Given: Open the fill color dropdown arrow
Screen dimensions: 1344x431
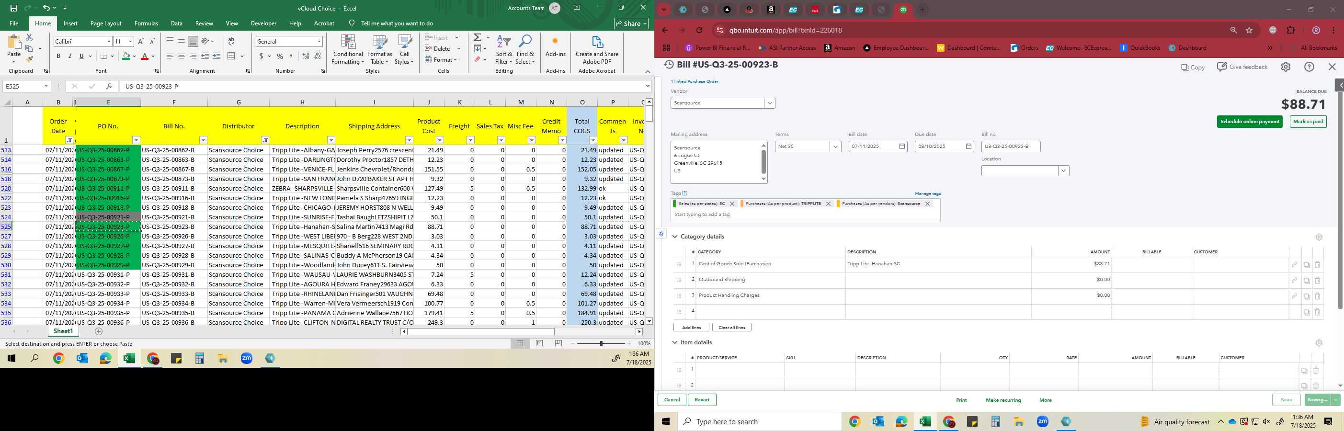Looking at the screenshot, I should (134, 56).
